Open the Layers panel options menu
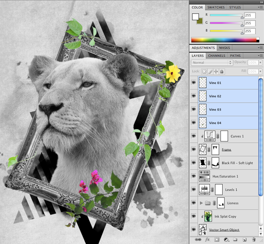 [260, 55]
